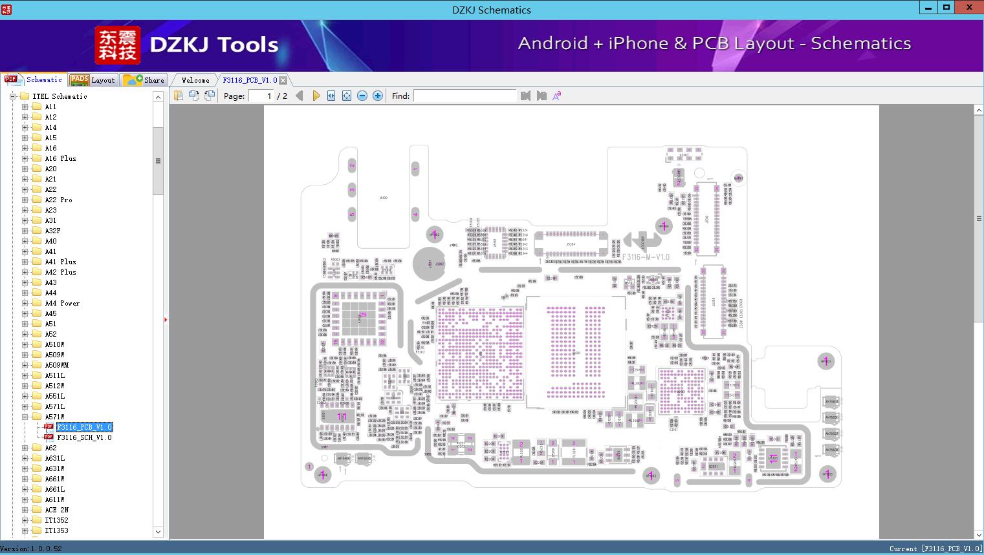Switch to the Schematic tab

(34, 79)
